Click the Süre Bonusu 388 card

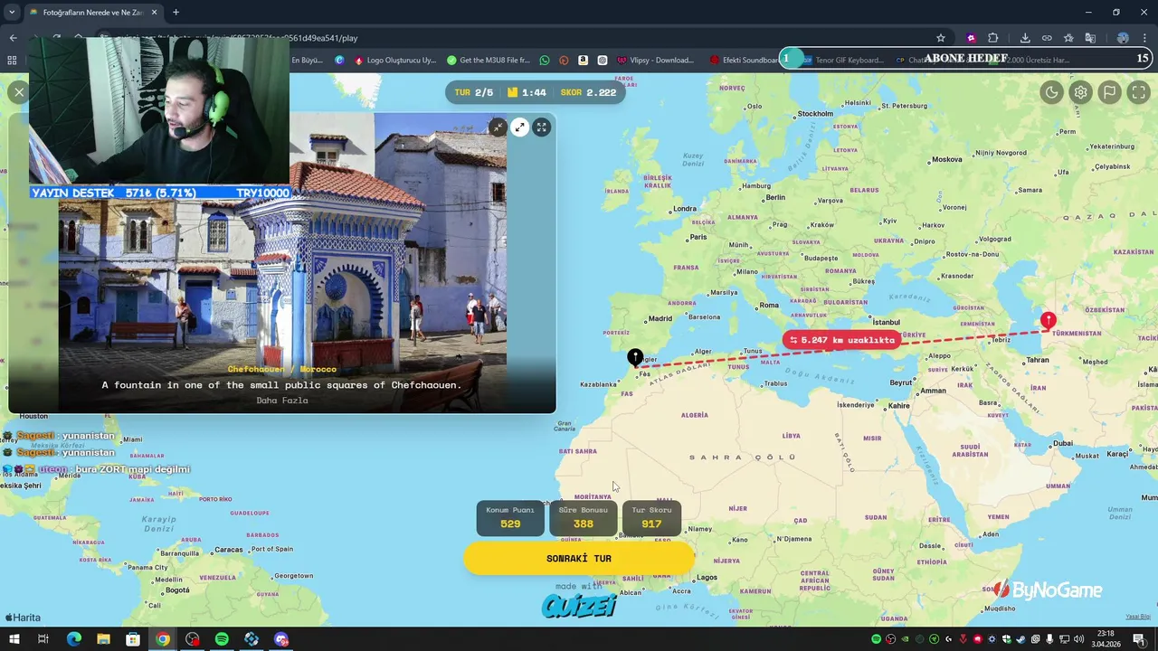pyautogui.click(x=583, y=518)
